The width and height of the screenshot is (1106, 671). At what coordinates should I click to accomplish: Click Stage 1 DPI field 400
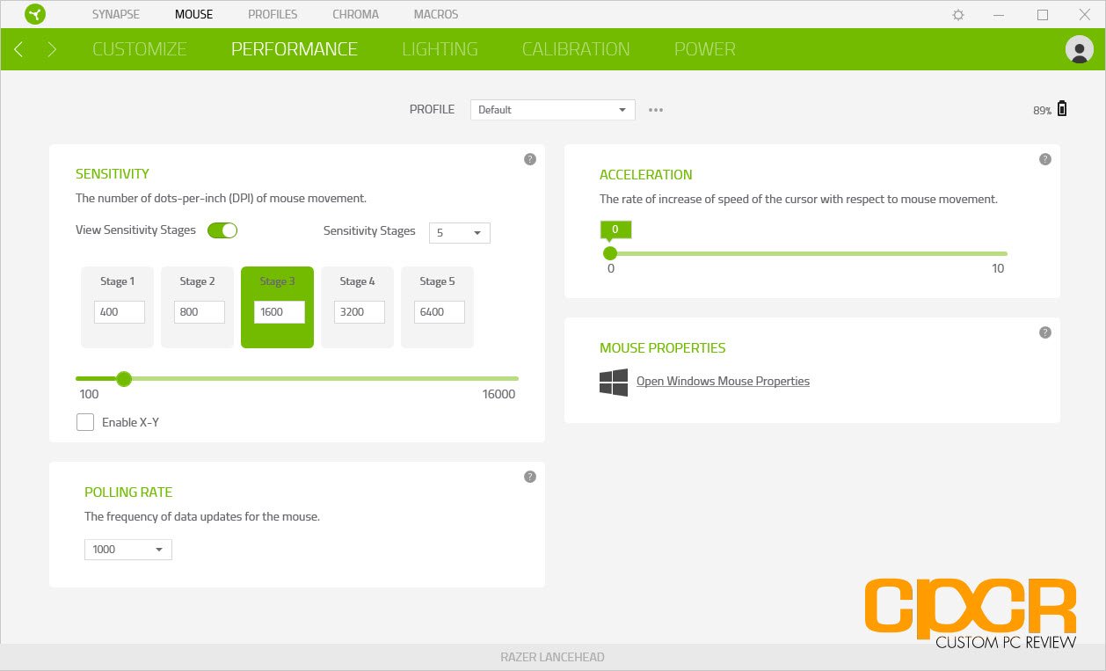[x=119, y=312]
